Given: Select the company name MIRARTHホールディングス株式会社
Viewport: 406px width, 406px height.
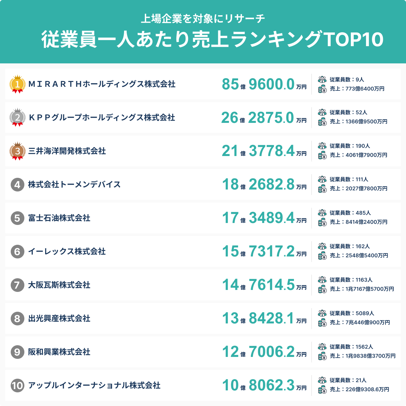Looking at the screenshot, I should pyautogui.click(x=102, y=84).
